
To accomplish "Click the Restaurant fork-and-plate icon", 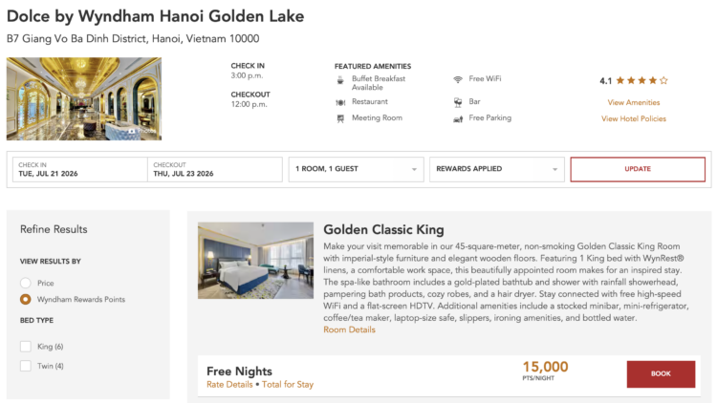I will click(x=340, y=100).
